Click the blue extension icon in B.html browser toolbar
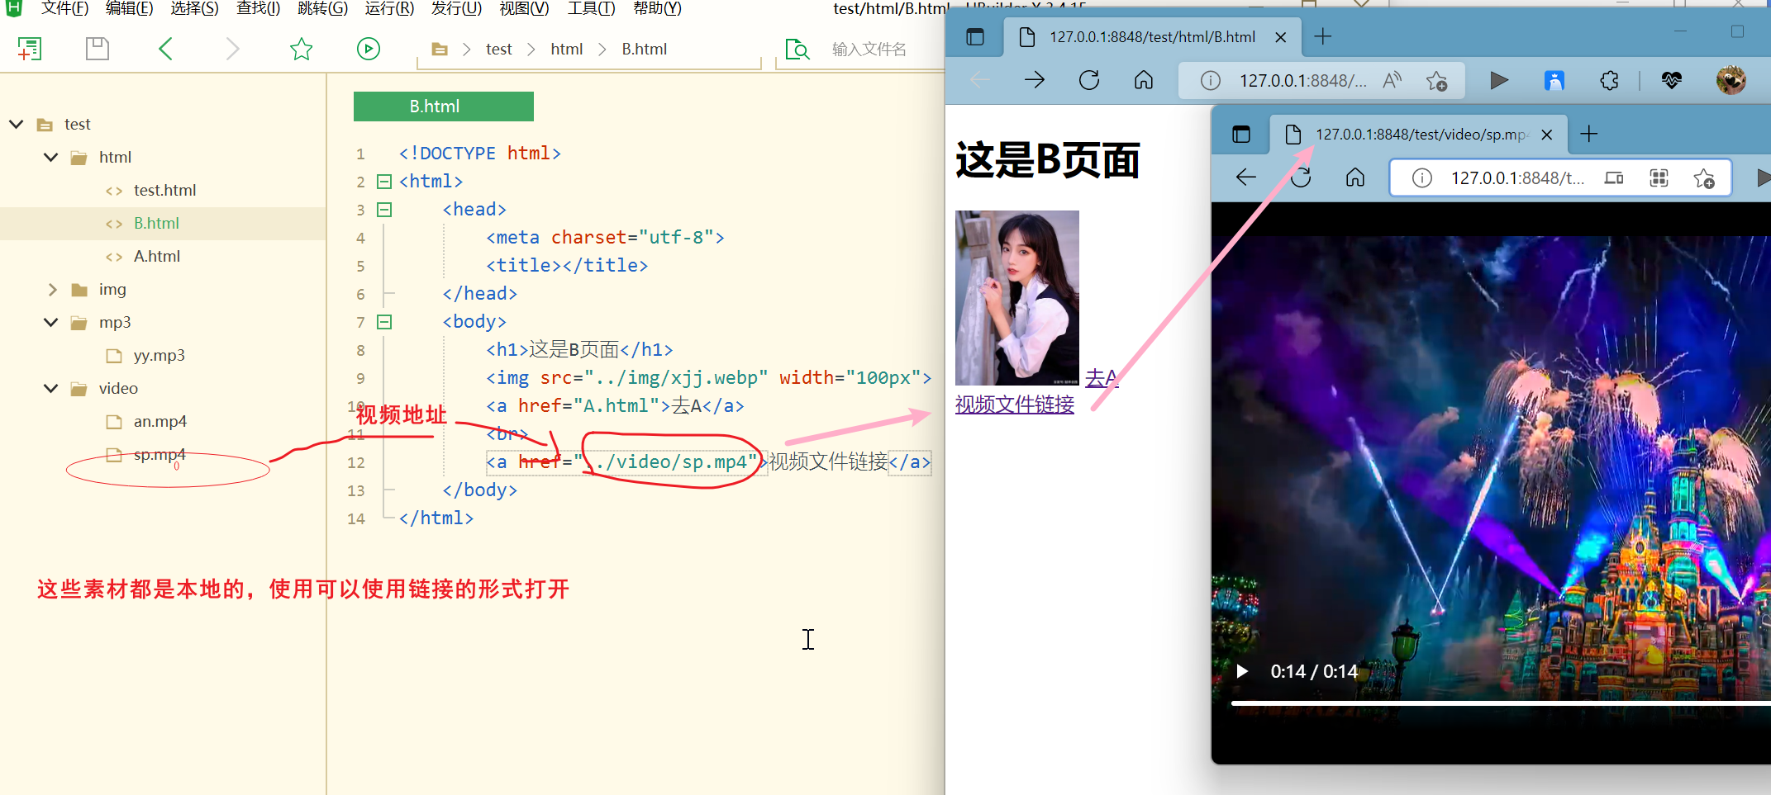 pyautogui.click(x=1554, y=80)
